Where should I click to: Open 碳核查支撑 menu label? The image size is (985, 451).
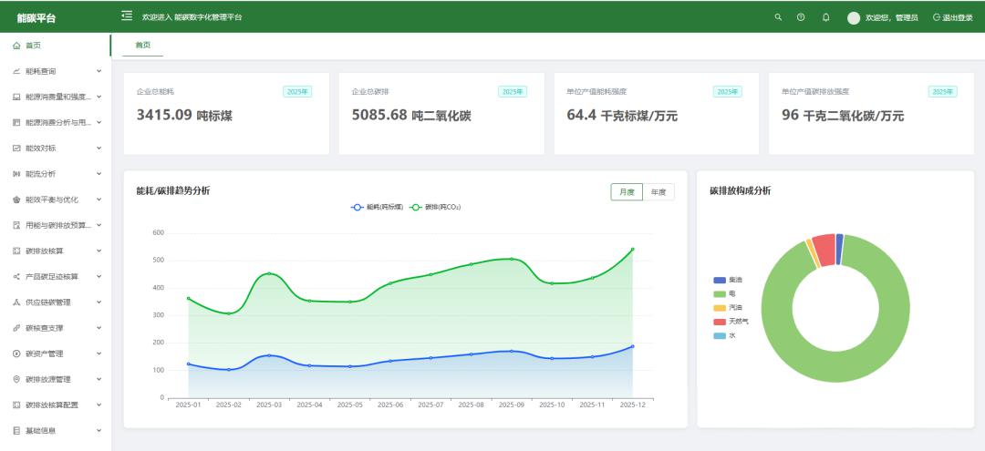click(x=45, y=328)
